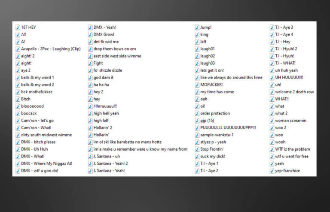Image resolution: width=330 pixels, height=212 pixels.
Task: Pick the file named king
Action: (204, 35)
